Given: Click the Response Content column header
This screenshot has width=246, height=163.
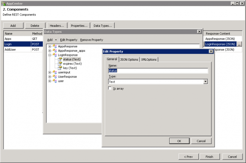Looking at the screenshot, I should coord(223,33).
